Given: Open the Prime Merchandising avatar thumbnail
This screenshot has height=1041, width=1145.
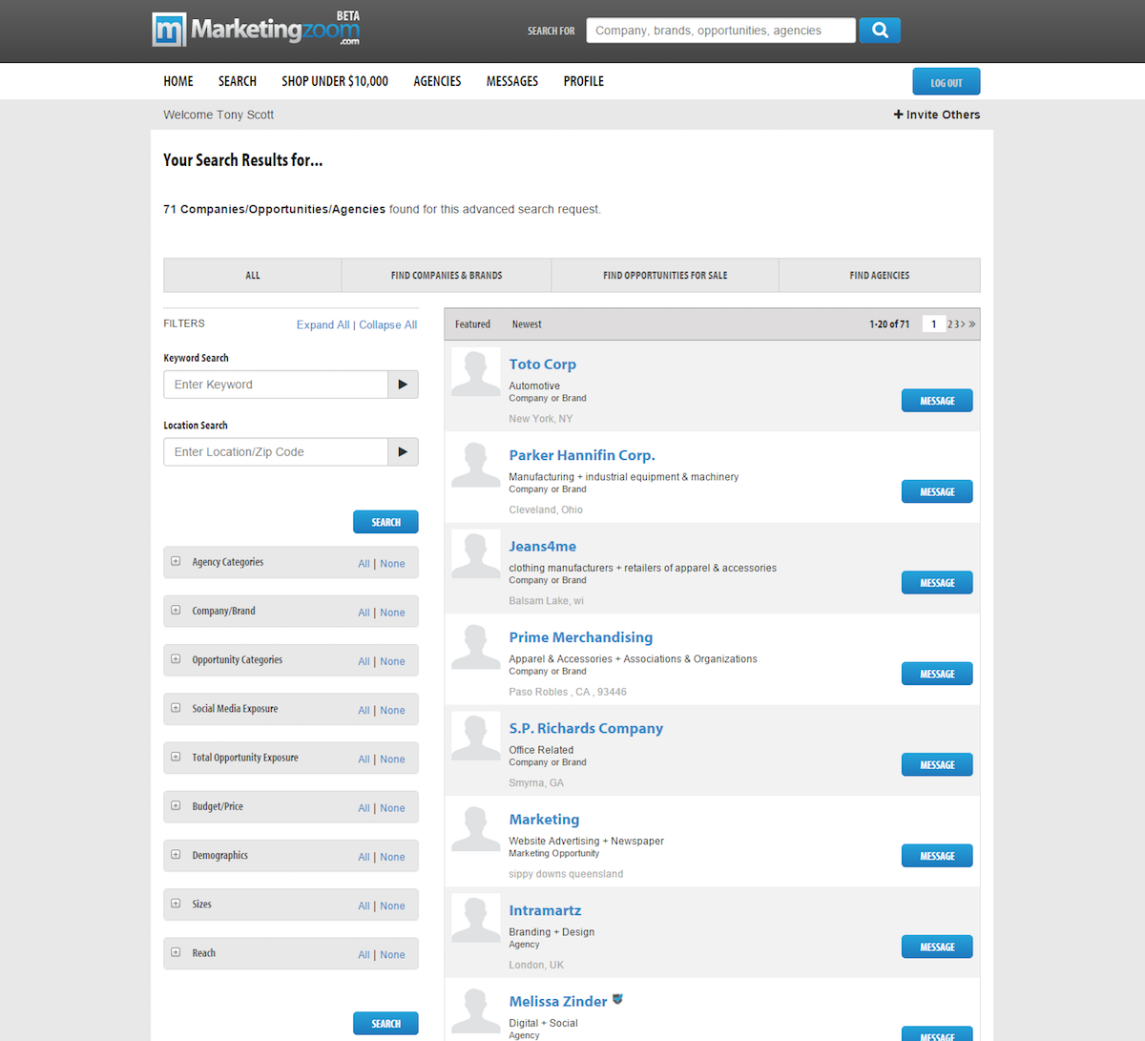Looking at the screenshot, I should tap(476, 645).
